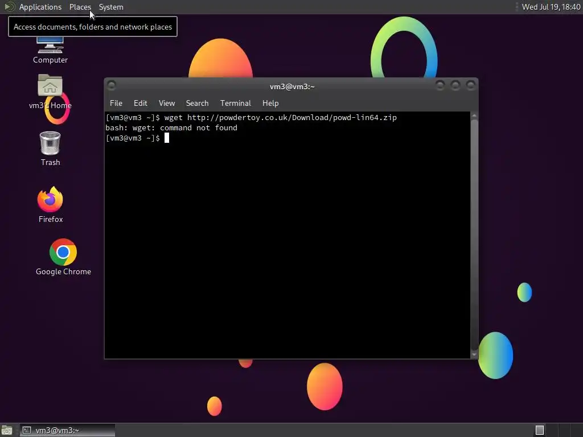Click the terminal vertical scrollbar track
Viewport: 583px width, 437px height.
[x=474, y=235]
